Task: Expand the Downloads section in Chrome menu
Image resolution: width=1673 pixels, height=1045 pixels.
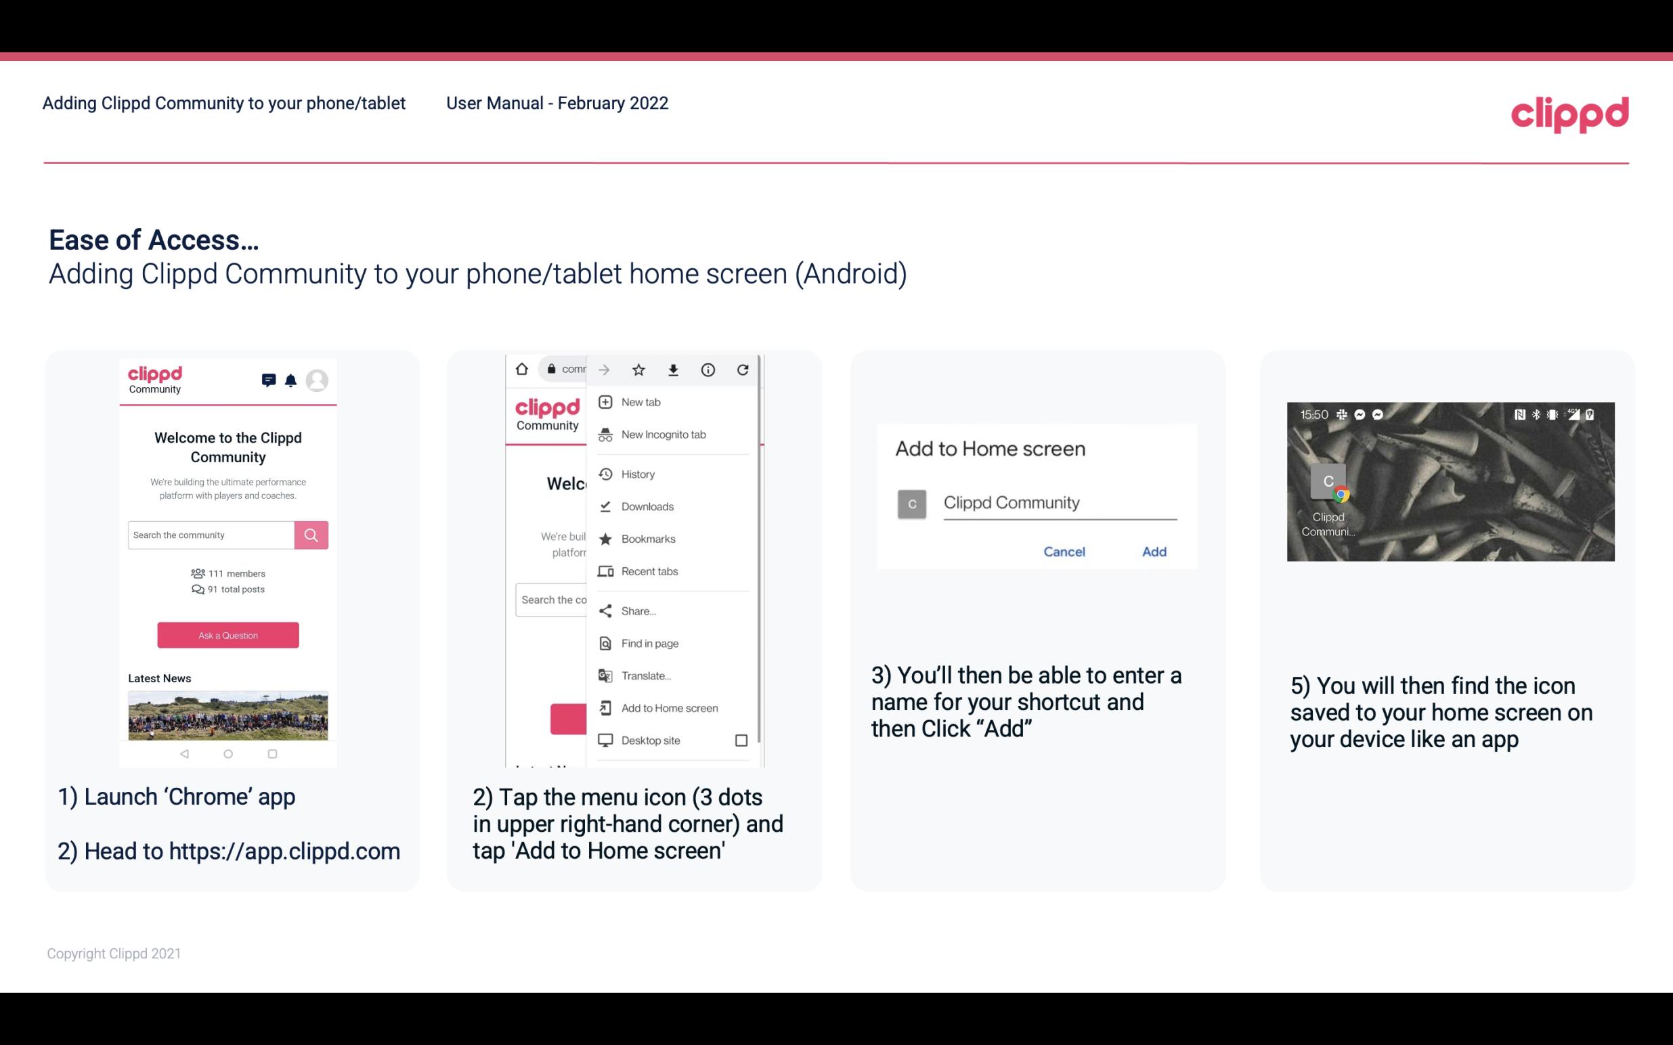Action: tap(647, 506)
